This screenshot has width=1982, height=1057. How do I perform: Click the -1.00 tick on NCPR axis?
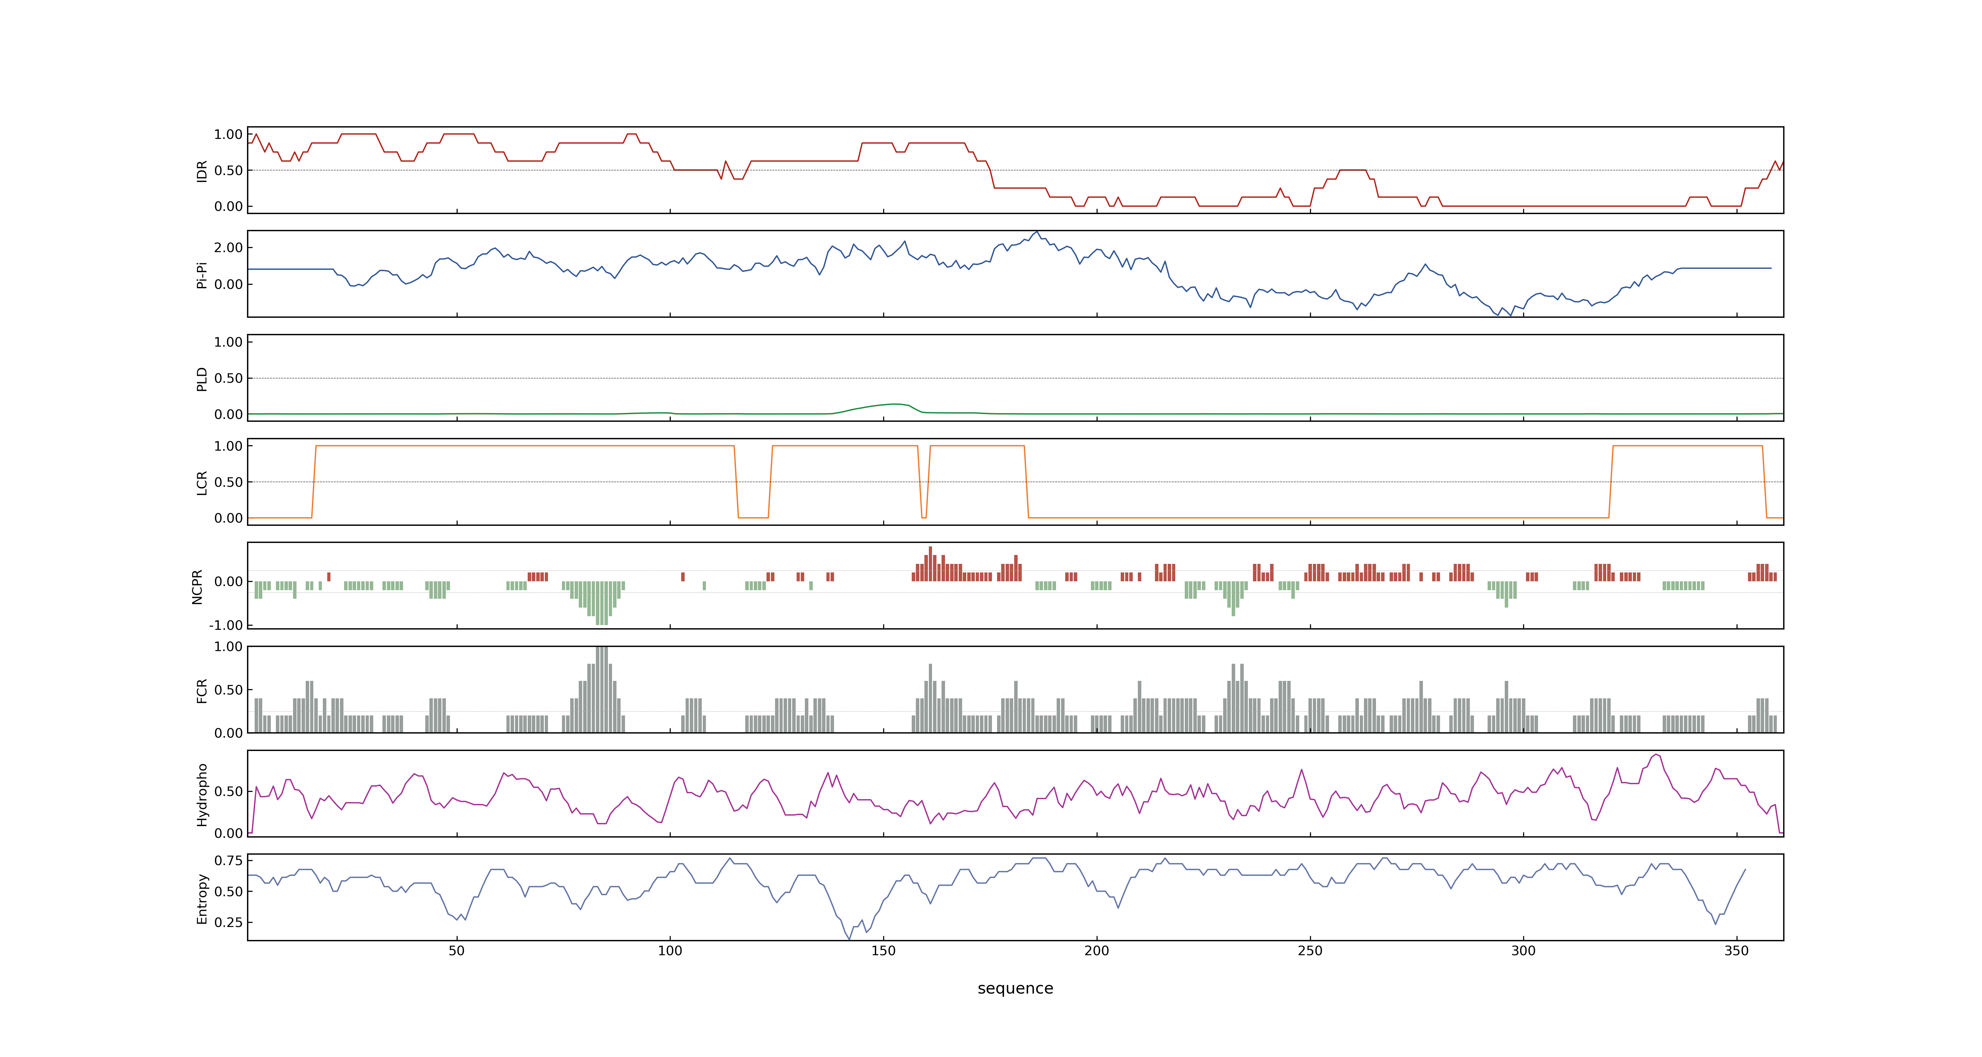tap(225, 625)
